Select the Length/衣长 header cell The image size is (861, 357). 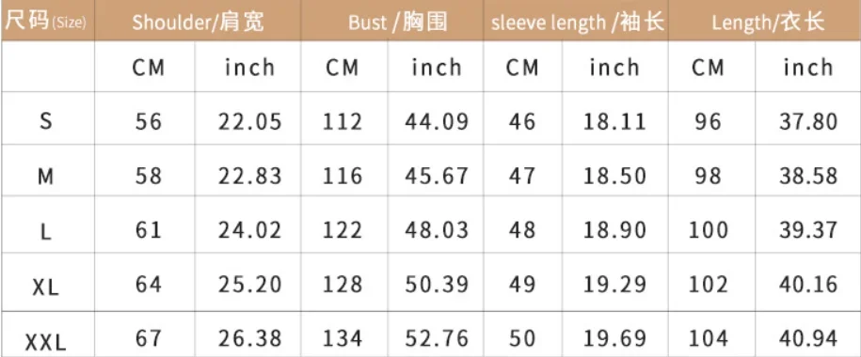[764, 21]
